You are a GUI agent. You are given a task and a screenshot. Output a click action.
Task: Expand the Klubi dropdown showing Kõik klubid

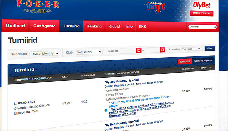point(89,52)
